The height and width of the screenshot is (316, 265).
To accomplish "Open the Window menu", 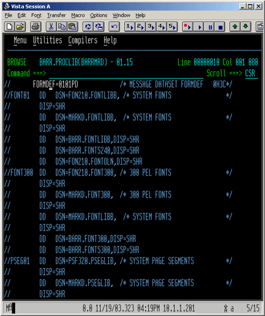I will (122, 15).
